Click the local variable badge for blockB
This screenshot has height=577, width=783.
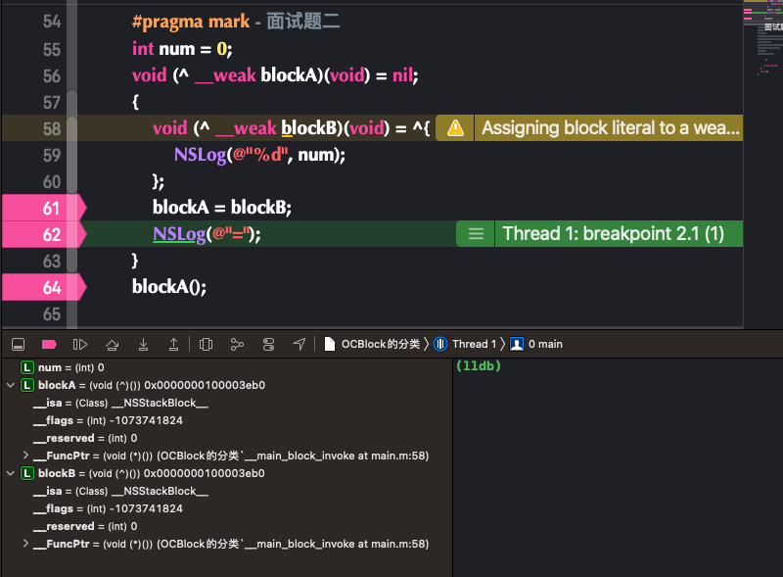27,473
